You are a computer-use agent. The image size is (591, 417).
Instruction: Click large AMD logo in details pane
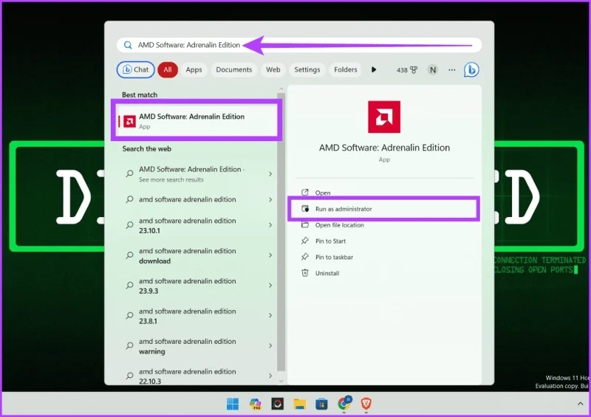click(384, 117)
